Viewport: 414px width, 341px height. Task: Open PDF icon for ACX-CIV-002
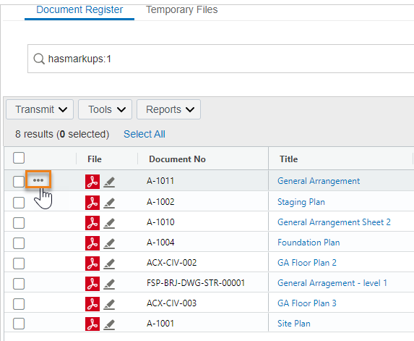(x=92, y=264)
